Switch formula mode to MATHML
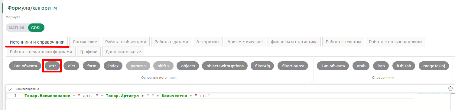 (17, 28)
